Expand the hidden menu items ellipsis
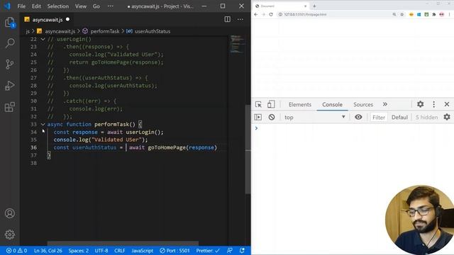This screenshot has width=454, height=255. click(x=111, y=6)
